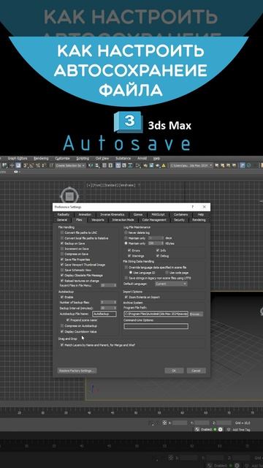The height and width of the screenshot is (468, 263).
Task: Switch to the General preferences tab
Action: 61,220
